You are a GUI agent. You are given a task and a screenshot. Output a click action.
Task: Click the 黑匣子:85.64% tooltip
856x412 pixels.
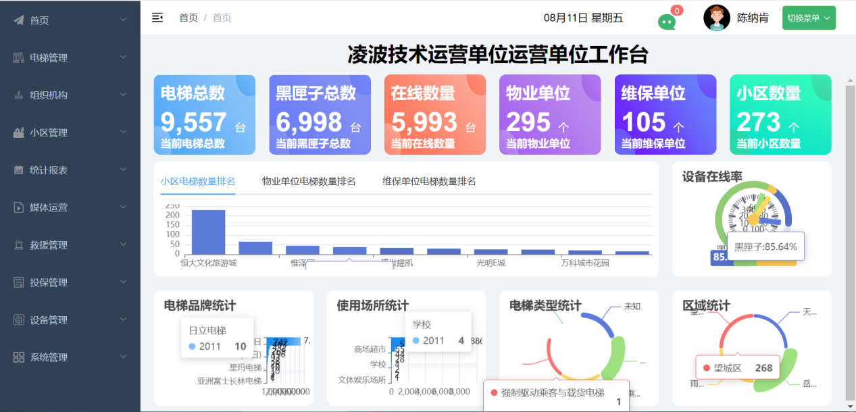click(765, 247)
